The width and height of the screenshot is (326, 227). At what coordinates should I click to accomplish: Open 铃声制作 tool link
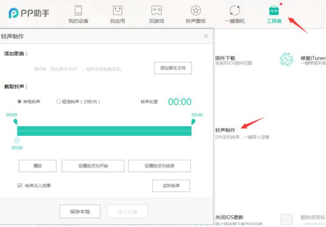point(225,130)
